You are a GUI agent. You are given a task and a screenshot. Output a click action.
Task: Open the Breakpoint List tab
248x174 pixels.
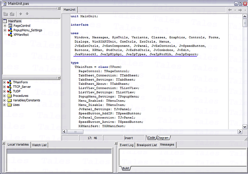pyautogui.click(x=147, y=145)
